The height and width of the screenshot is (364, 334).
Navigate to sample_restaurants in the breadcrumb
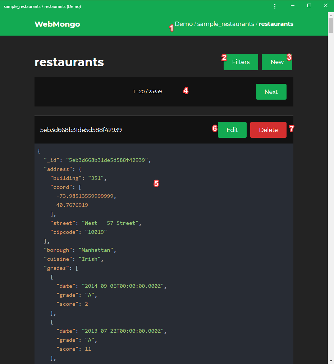click(225, 24)
